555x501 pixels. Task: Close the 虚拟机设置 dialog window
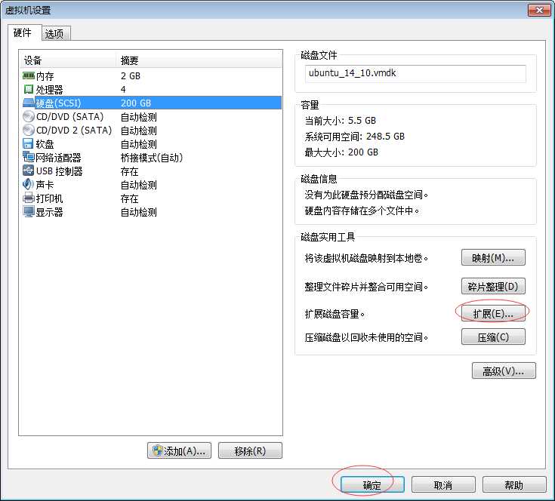539,11
